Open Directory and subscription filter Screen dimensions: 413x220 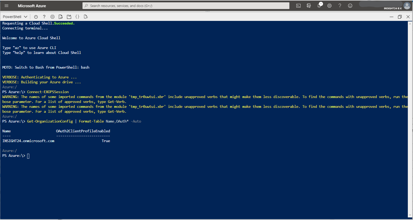click(309, 6)
